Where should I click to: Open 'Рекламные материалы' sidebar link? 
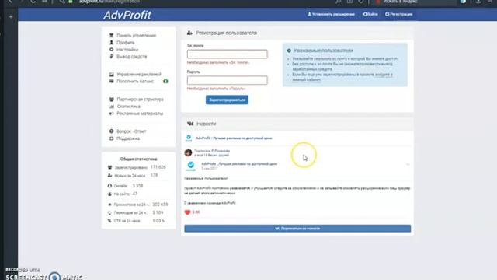(x=140, y=114)
